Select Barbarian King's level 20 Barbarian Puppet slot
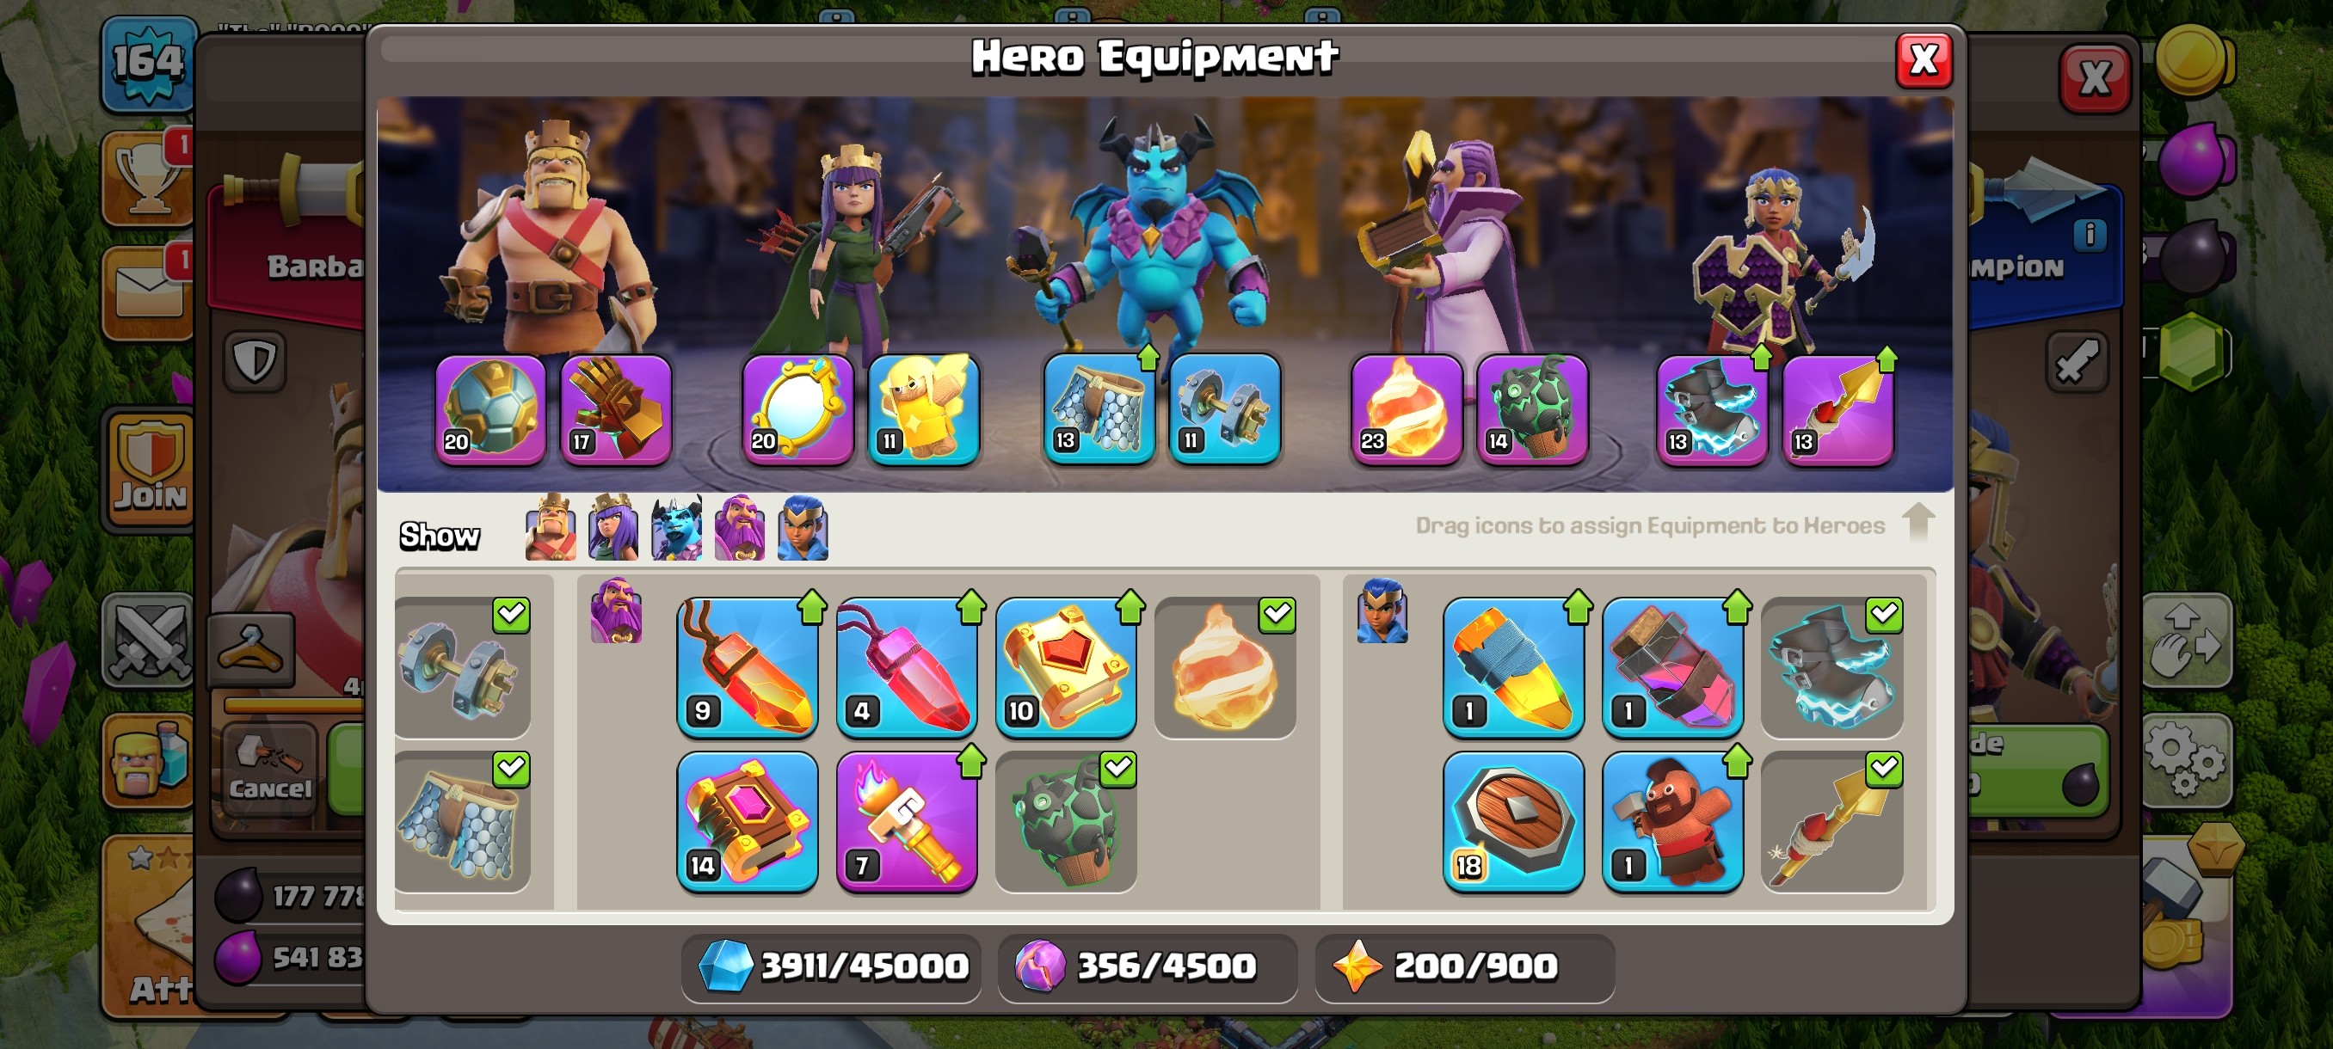The height and width of the screenshot is (1049, 2333). coord(490,409)
